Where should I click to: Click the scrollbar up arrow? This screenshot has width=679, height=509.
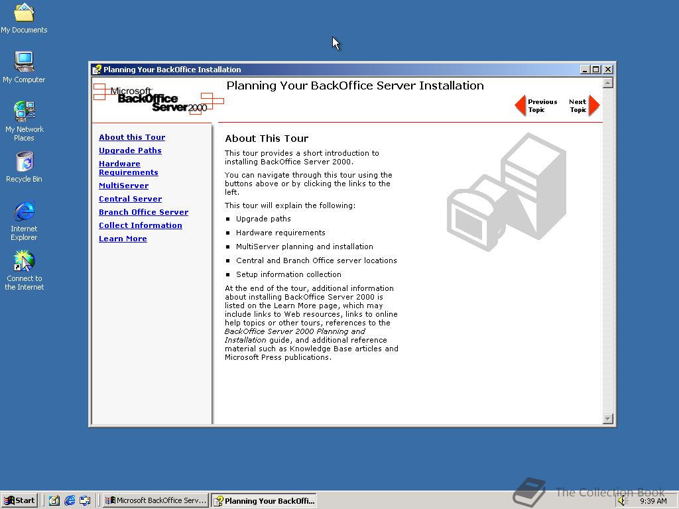608,83
